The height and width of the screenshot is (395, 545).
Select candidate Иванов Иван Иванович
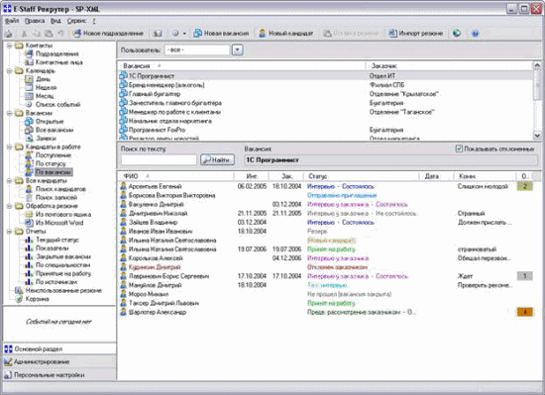click(x=325, y=232)
